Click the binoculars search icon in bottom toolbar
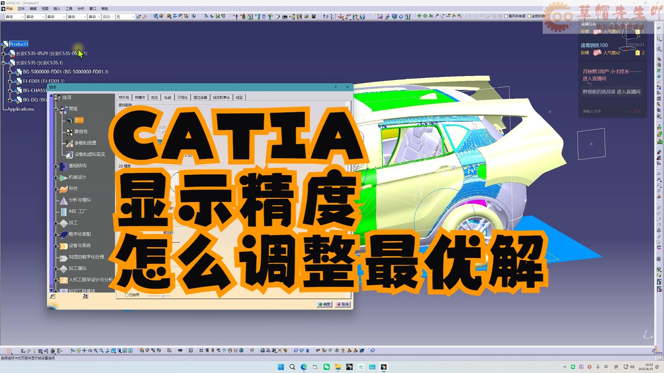This screenshot has width=664, height=373. coord(180,350)
